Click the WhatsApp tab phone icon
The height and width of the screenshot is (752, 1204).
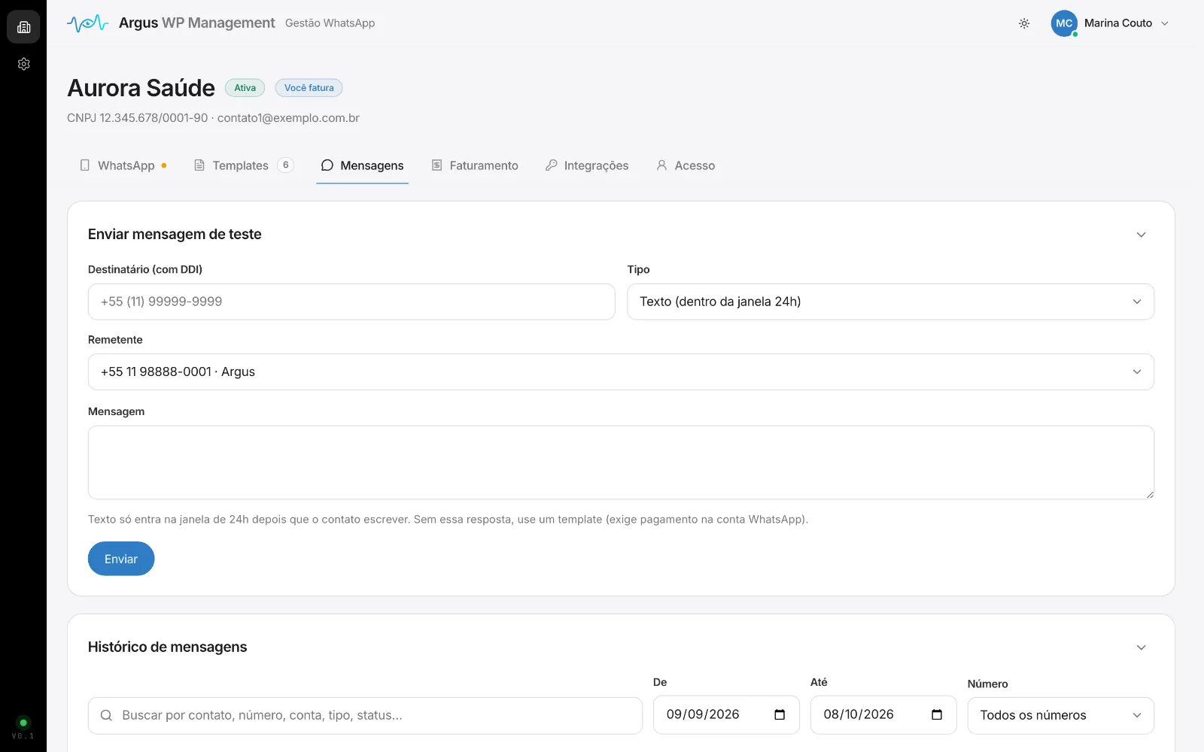[x=85, y=165]
